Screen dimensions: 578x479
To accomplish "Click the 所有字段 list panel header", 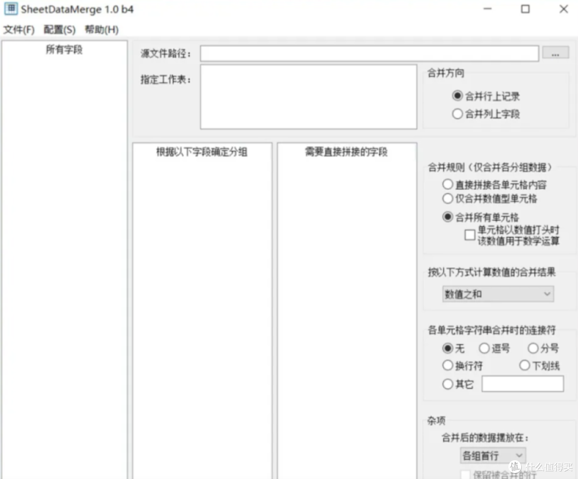I will tap(64, 49).
